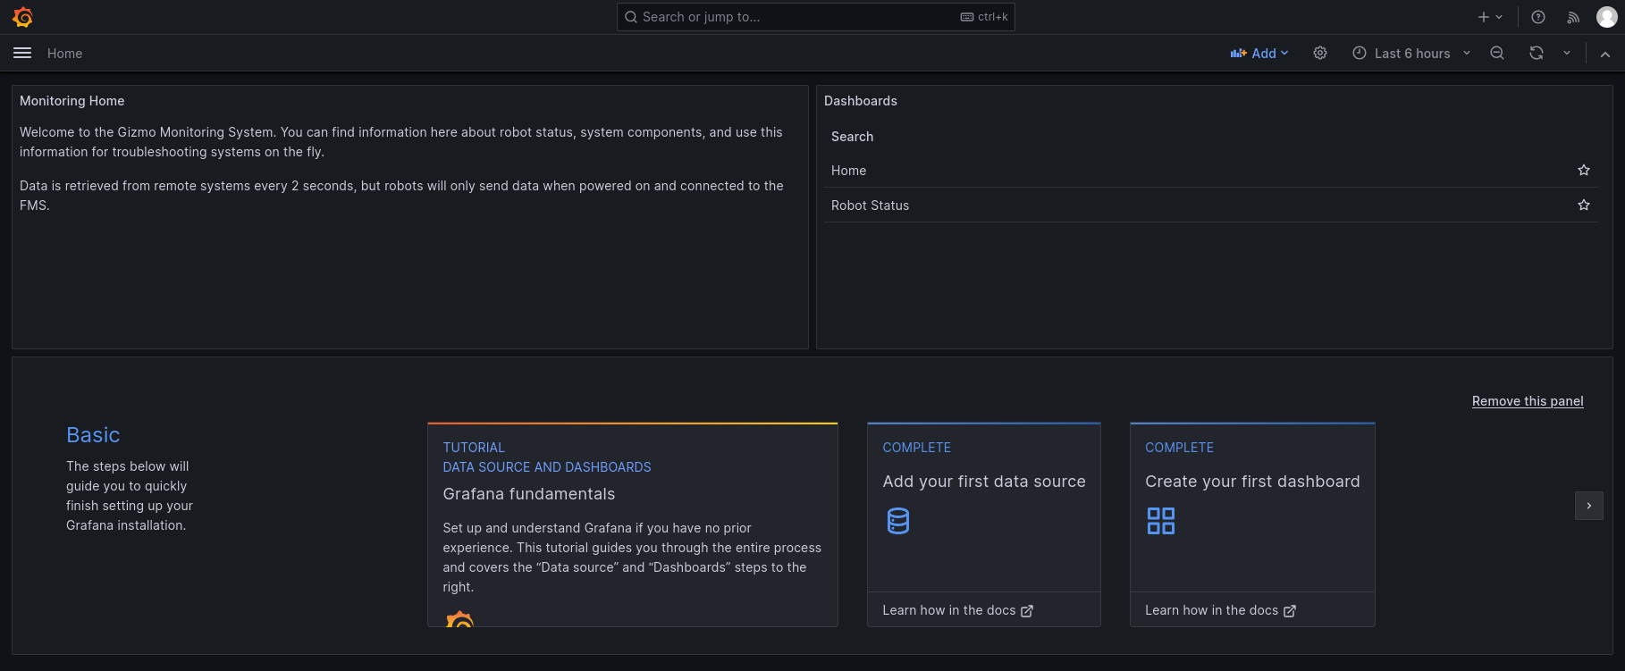This screenshot has width=1625, height=671.
Task: Collapse the top toolbar with chevron
Action: [1605, 54]
